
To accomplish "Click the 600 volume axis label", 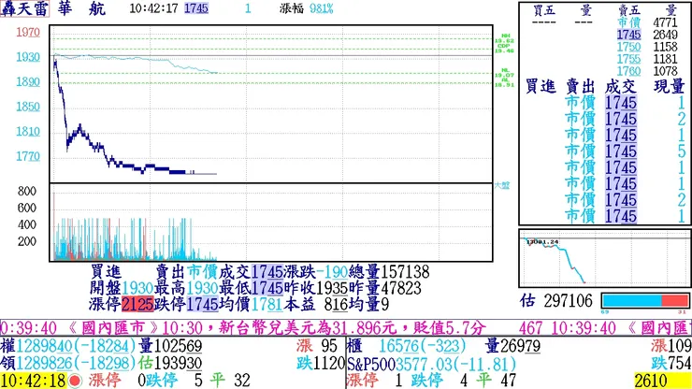I will (x=27, y=208).
